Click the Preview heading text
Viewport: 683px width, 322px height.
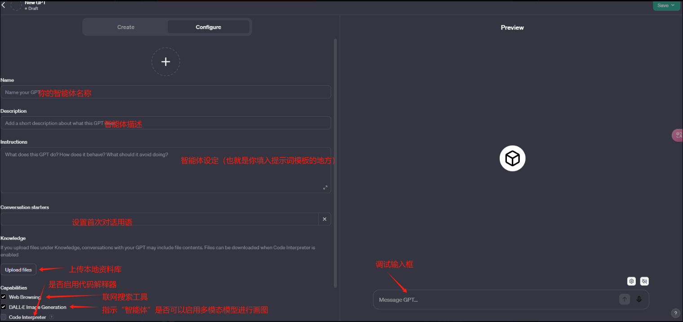point(512,27)
